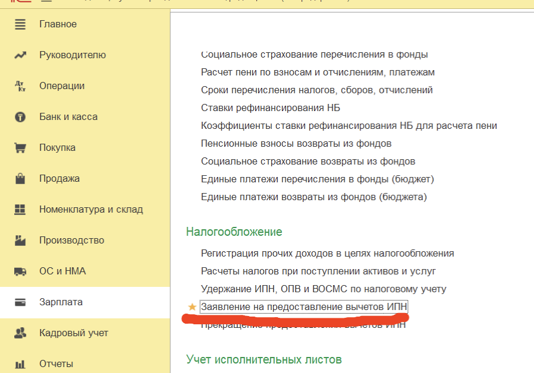Viewport: 534px width, 373px height.
Task: Select the Зарплата section in sidebar
Action: tap(61, 302)
